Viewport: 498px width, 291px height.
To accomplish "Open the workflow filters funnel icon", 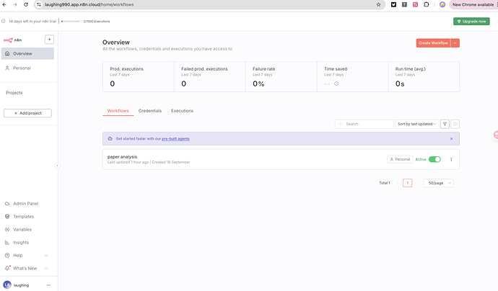I will click(445, 124).
